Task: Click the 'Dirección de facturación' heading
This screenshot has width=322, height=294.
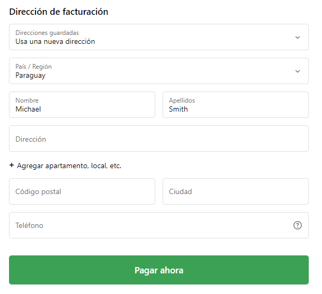Action: click(x=58, y=11)
